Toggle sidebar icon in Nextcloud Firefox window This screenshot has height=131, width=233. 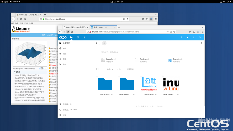pos(194,32)
